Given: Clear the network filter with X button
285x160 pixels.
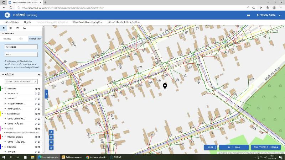Looking at the screenshot, I should (35, 81).
